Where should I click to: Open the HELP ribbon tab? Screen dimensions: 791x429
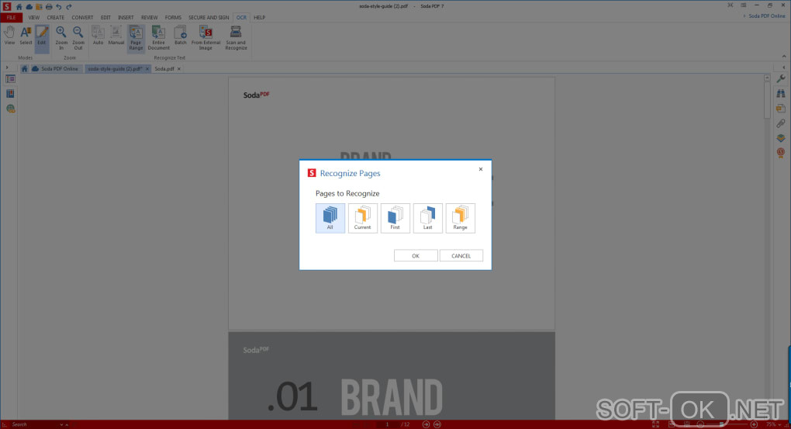pos(259,17)
